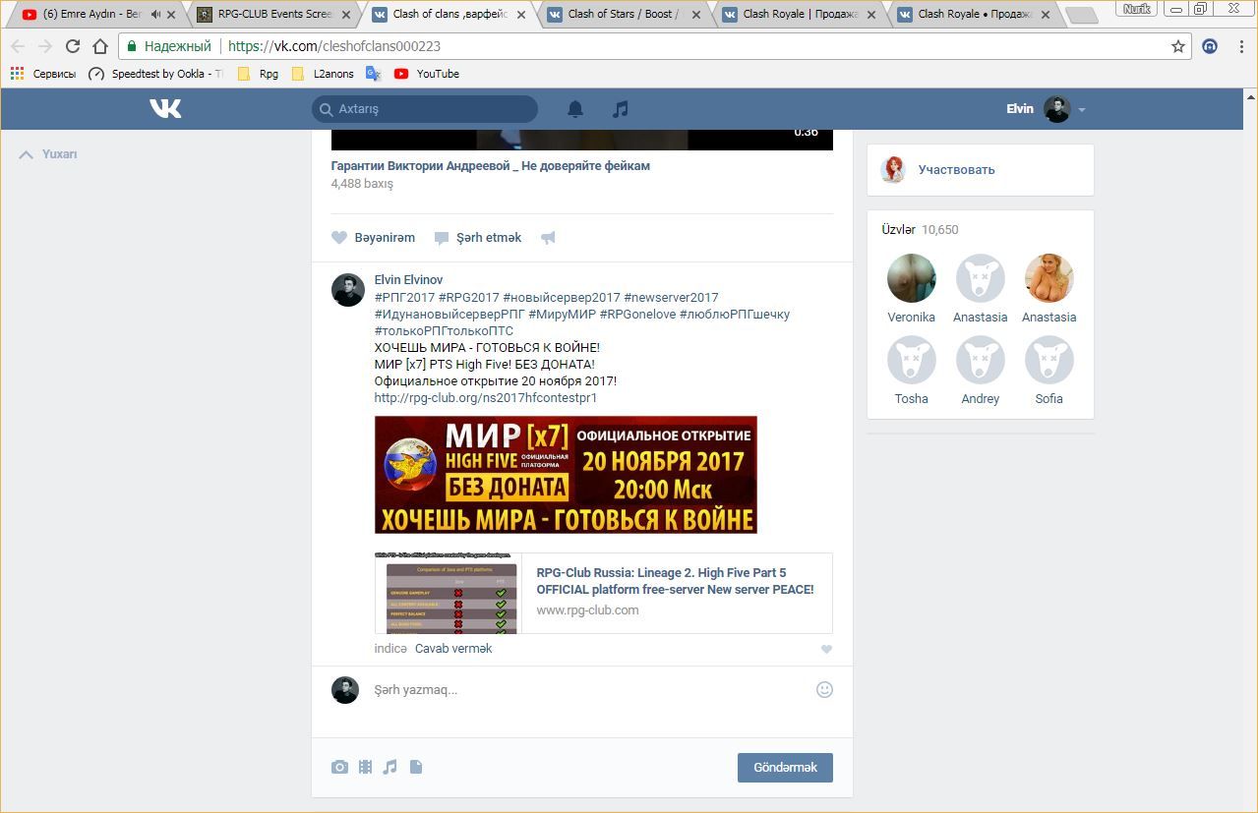The height and width of the screenshot is (813, 1258).
Task: Click browser extension icon near star
Action: pyautogui.click(x=1210, y=46)
